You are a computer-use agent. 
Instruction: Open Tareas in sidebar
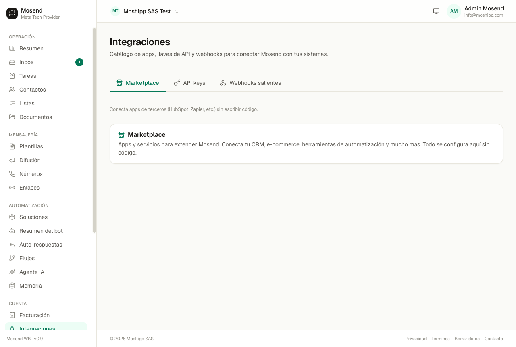[46, 76]
